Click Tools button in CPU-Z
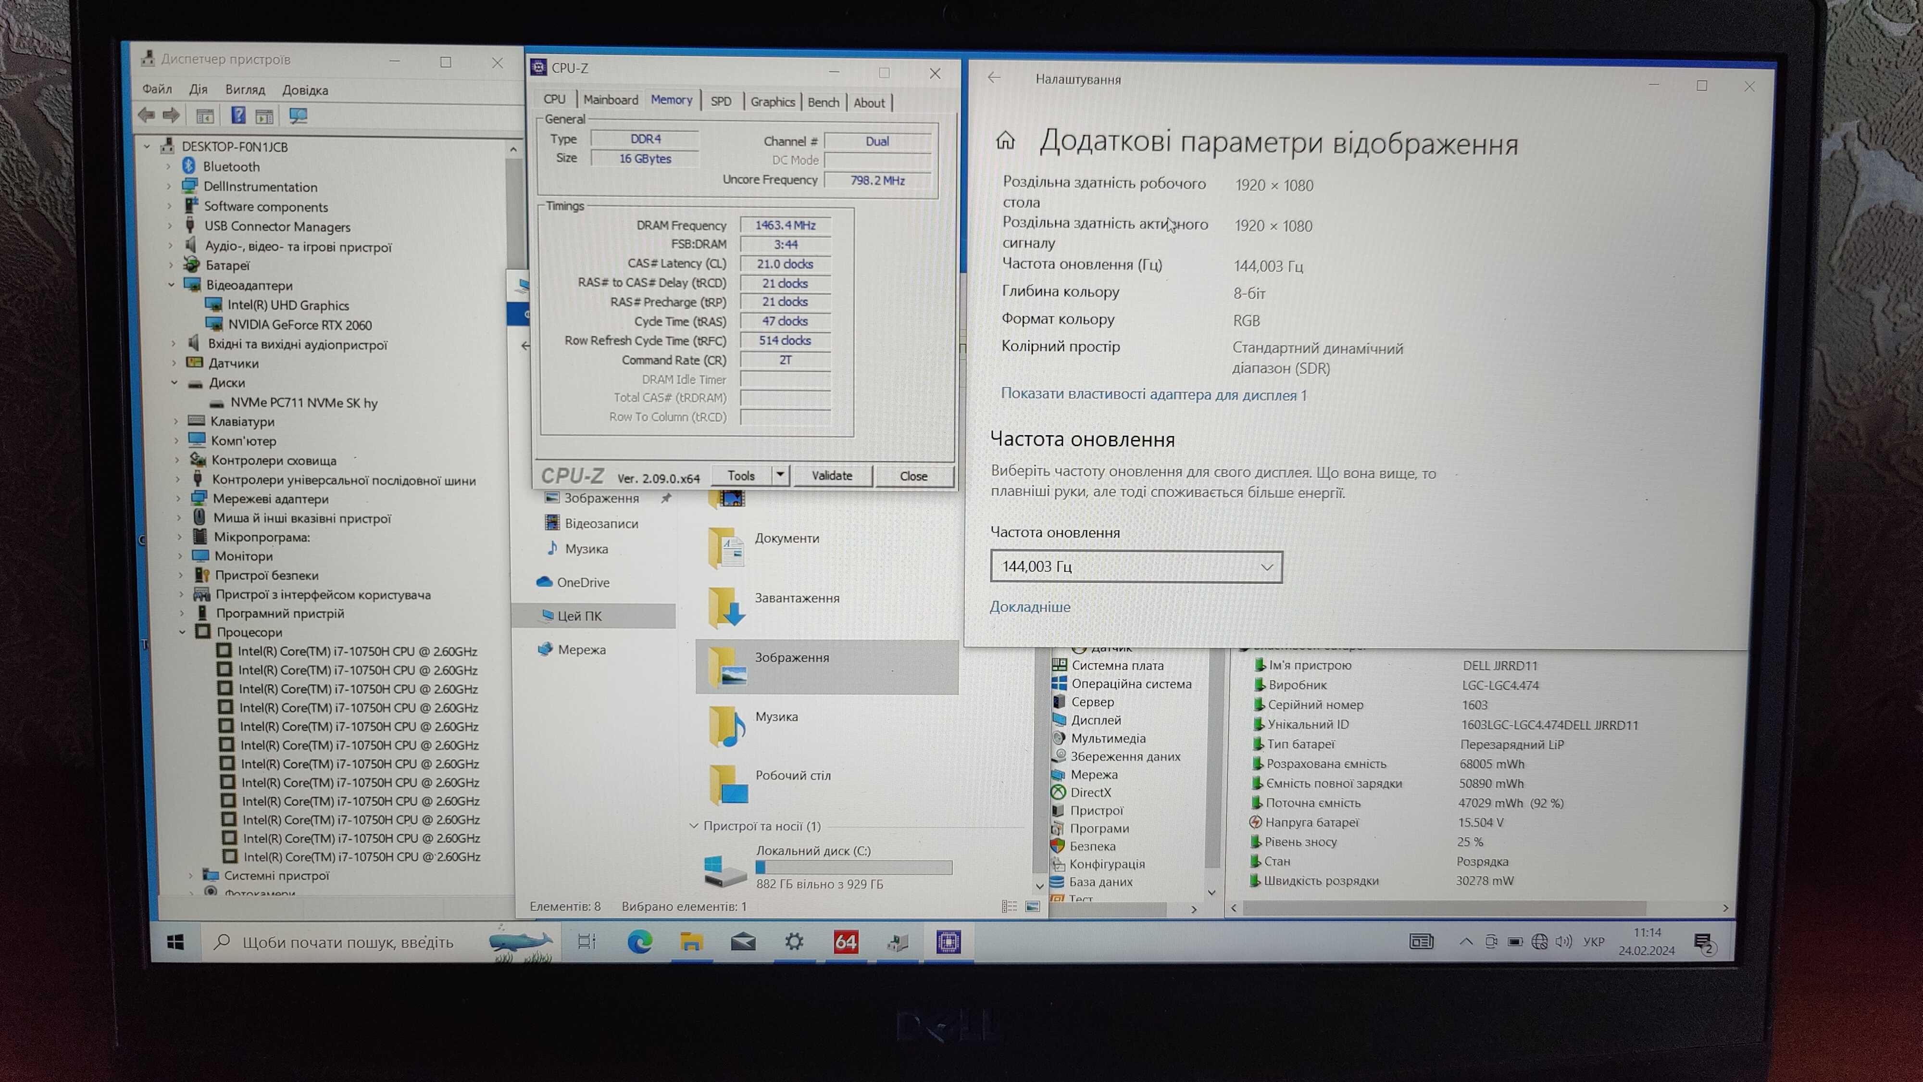The height and width of the screenshot is (1082, 1923). (x=740, y=476)
